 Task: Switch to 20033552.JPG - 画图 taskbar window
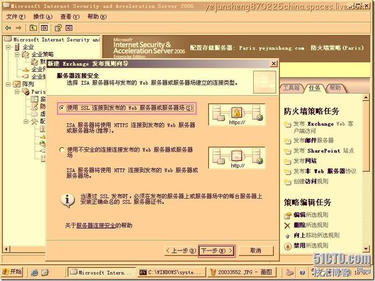(242, 272)
